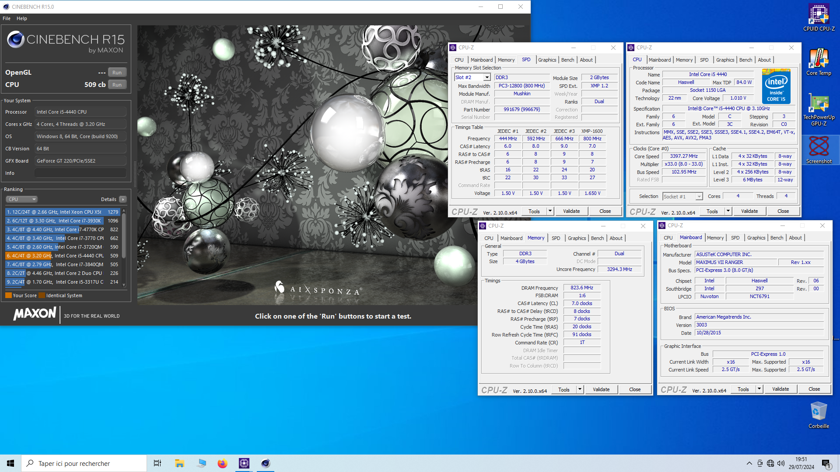Select the Screenshot desktop icon
Viewport: 840px width, 472px height.
[819, 150]
